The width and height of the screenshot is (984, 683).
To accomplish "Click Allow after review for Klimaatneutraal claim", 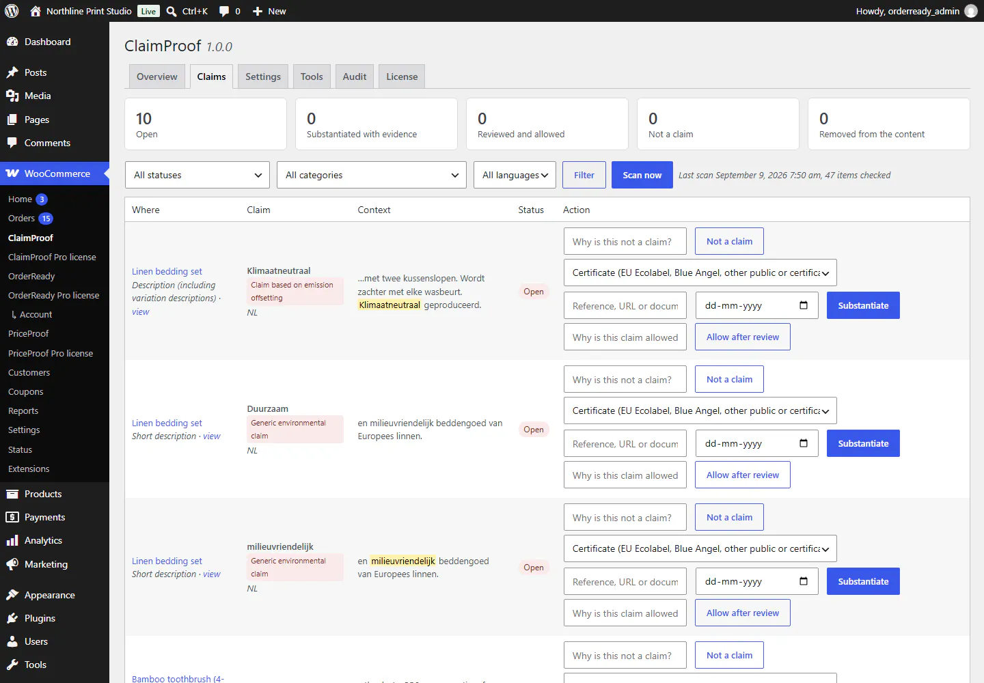I will tap(743, 337).
